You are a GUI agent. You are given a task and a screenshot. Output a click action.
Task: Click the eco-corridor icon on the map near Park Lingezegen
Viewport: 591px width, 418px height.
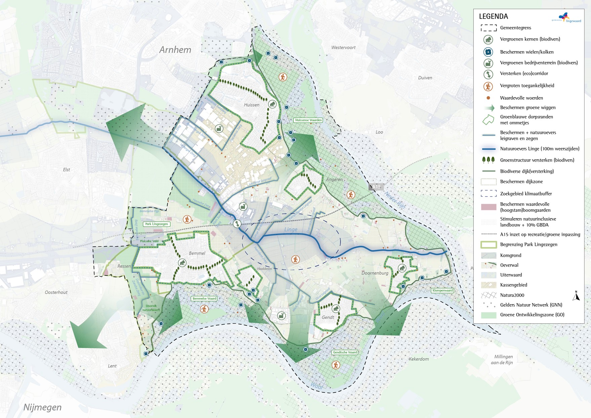[x=237, y=223]
